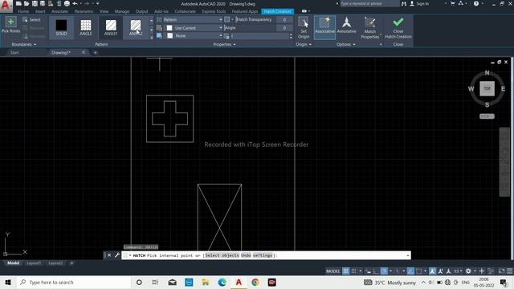Add a new drawing tab with plus
This screenshot has height=289, width=514.
coord(95,52)
